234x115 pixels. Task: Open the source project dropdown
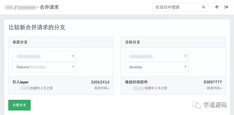(44, 56)
